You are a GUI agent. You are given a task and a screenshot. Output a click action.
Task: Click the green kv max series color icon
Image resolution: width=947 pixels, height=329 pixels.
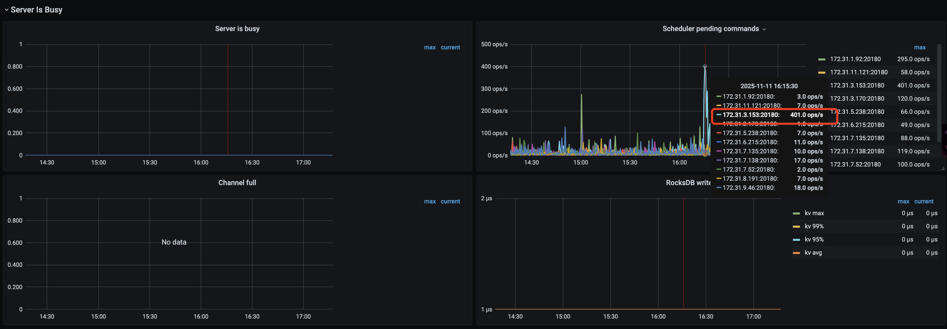pyautogui.click(x=796, y=213)
